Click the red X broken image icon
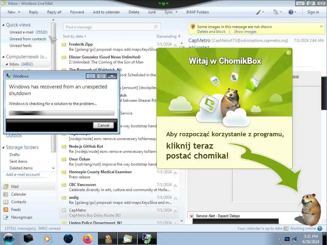327x245 pixels. 192,216
